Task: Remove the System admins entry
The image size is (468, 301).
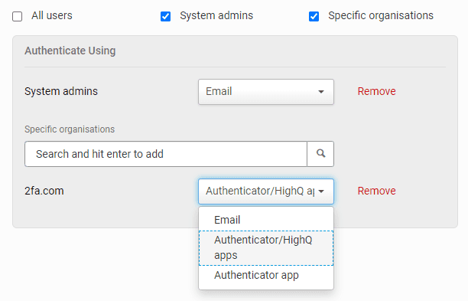Action: tap(377, 91)
